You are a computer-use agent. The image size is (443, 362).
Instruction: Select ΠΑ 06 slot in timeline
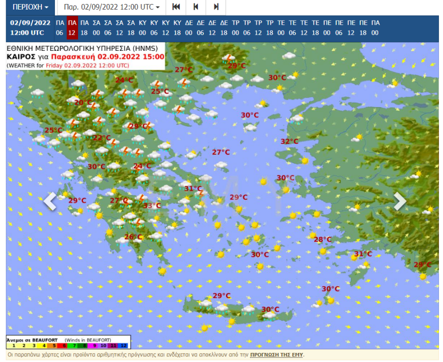(60, 28)
